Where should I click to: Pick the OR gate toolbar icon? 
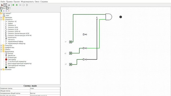[x=27, y=5]
